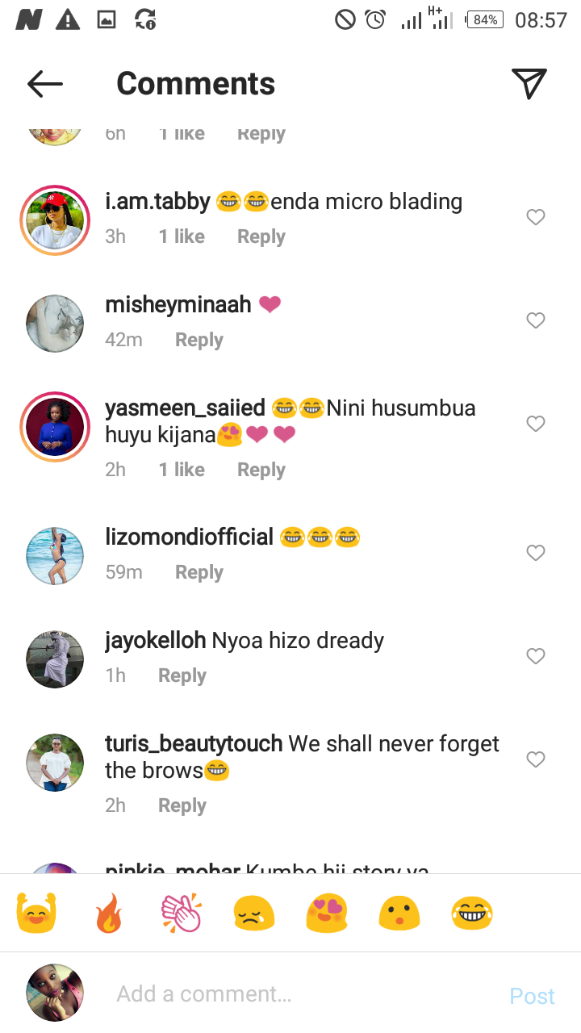
Task: Insert the crying laughing emoji
Action: 472,914
